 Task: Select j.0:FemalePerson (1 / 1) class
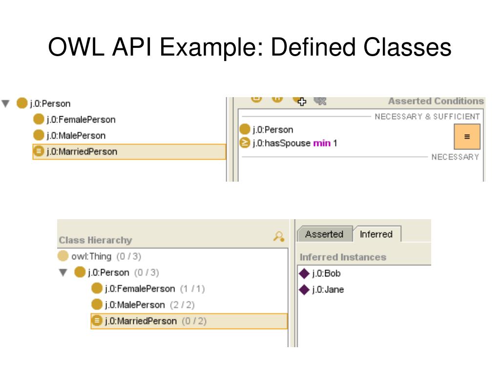147,289
